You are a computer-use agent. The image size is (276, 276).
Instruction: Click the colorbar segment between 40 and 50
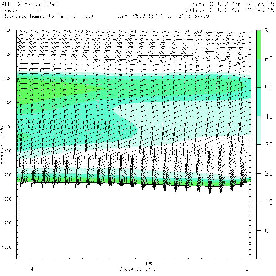(x=259, y=102)
